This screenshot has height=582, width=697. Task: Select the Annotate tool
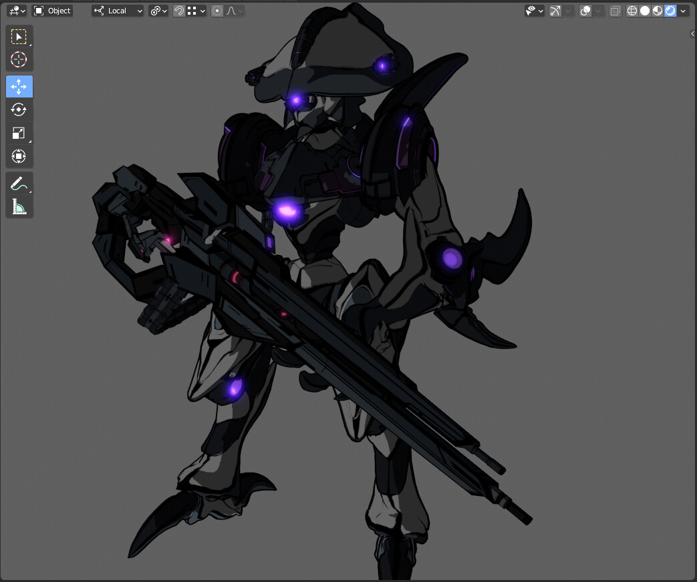click(19, 183)
